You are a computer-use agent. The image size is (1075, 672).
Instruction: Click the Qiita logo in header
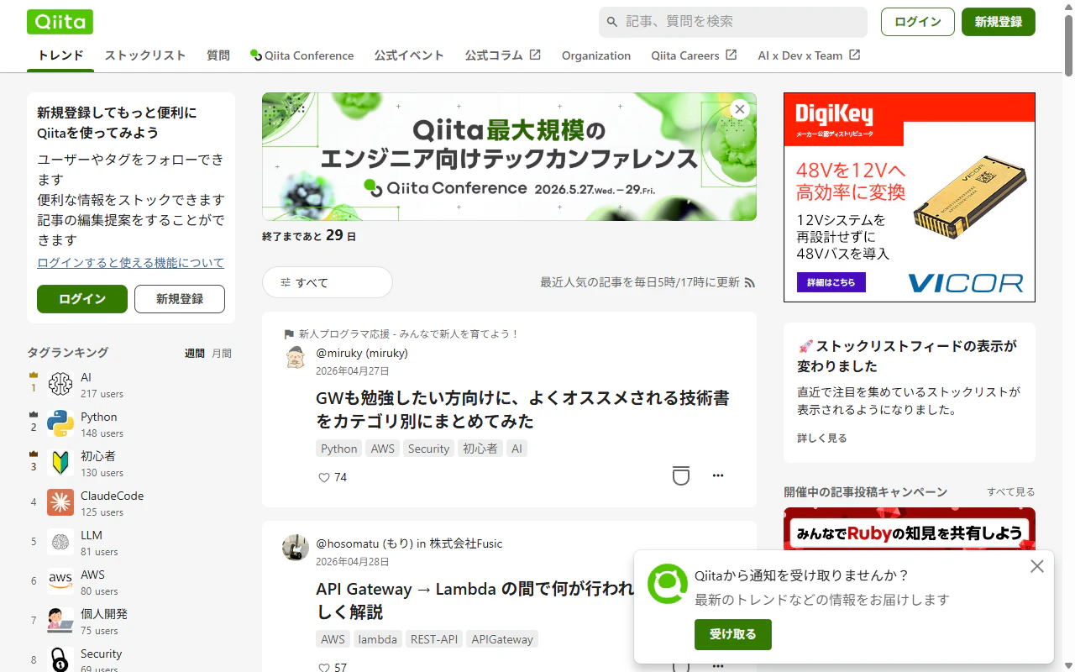(60, 22)
